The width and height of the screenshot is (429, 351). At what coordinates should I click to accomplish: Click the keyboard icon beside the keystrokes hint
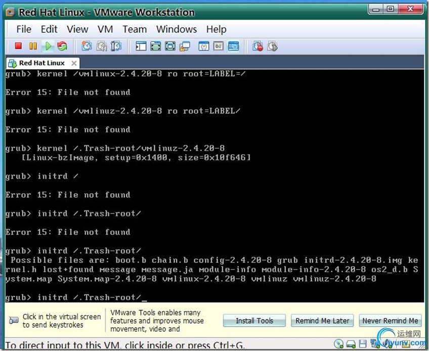click(x=14, y=320)
